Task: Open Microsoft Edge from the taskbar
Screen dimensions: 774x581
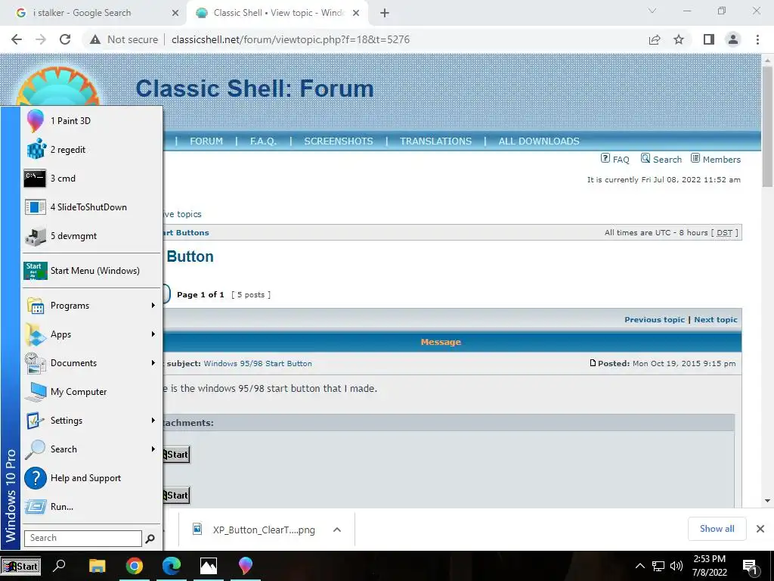Action: point(172,566)
